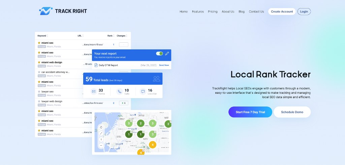Start the Free 7 Day Trial
The image size is (345, 165).
(250, 112)
